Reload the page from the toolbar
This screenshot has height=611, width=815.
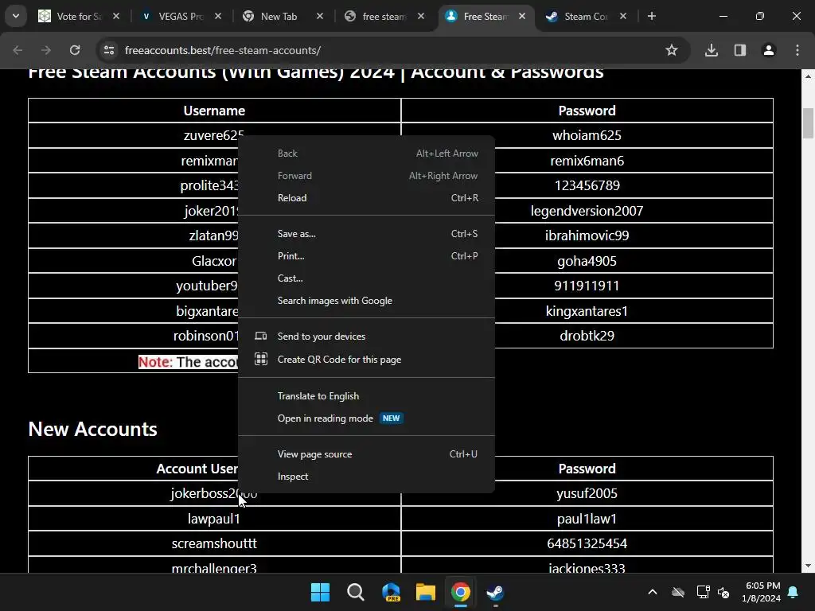pyautogui.click(x=75, y=50)
